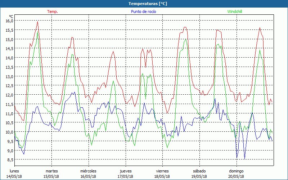Click the 14/05/18 date label
Image resolution: width=288 pixels, height=180 pixels.
14,176
